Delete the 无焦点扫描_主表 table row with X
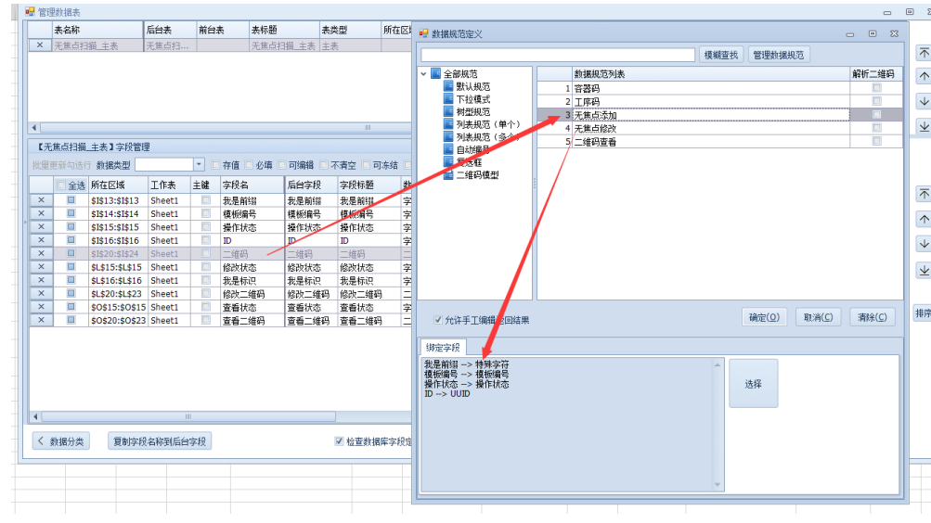 (39, 45)
